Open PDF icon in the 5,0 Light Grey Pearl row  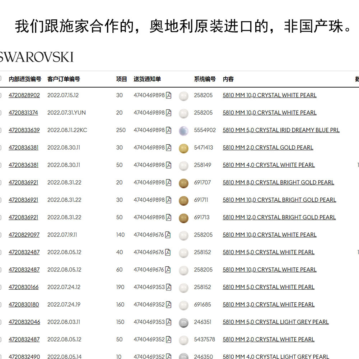[168, 322]
